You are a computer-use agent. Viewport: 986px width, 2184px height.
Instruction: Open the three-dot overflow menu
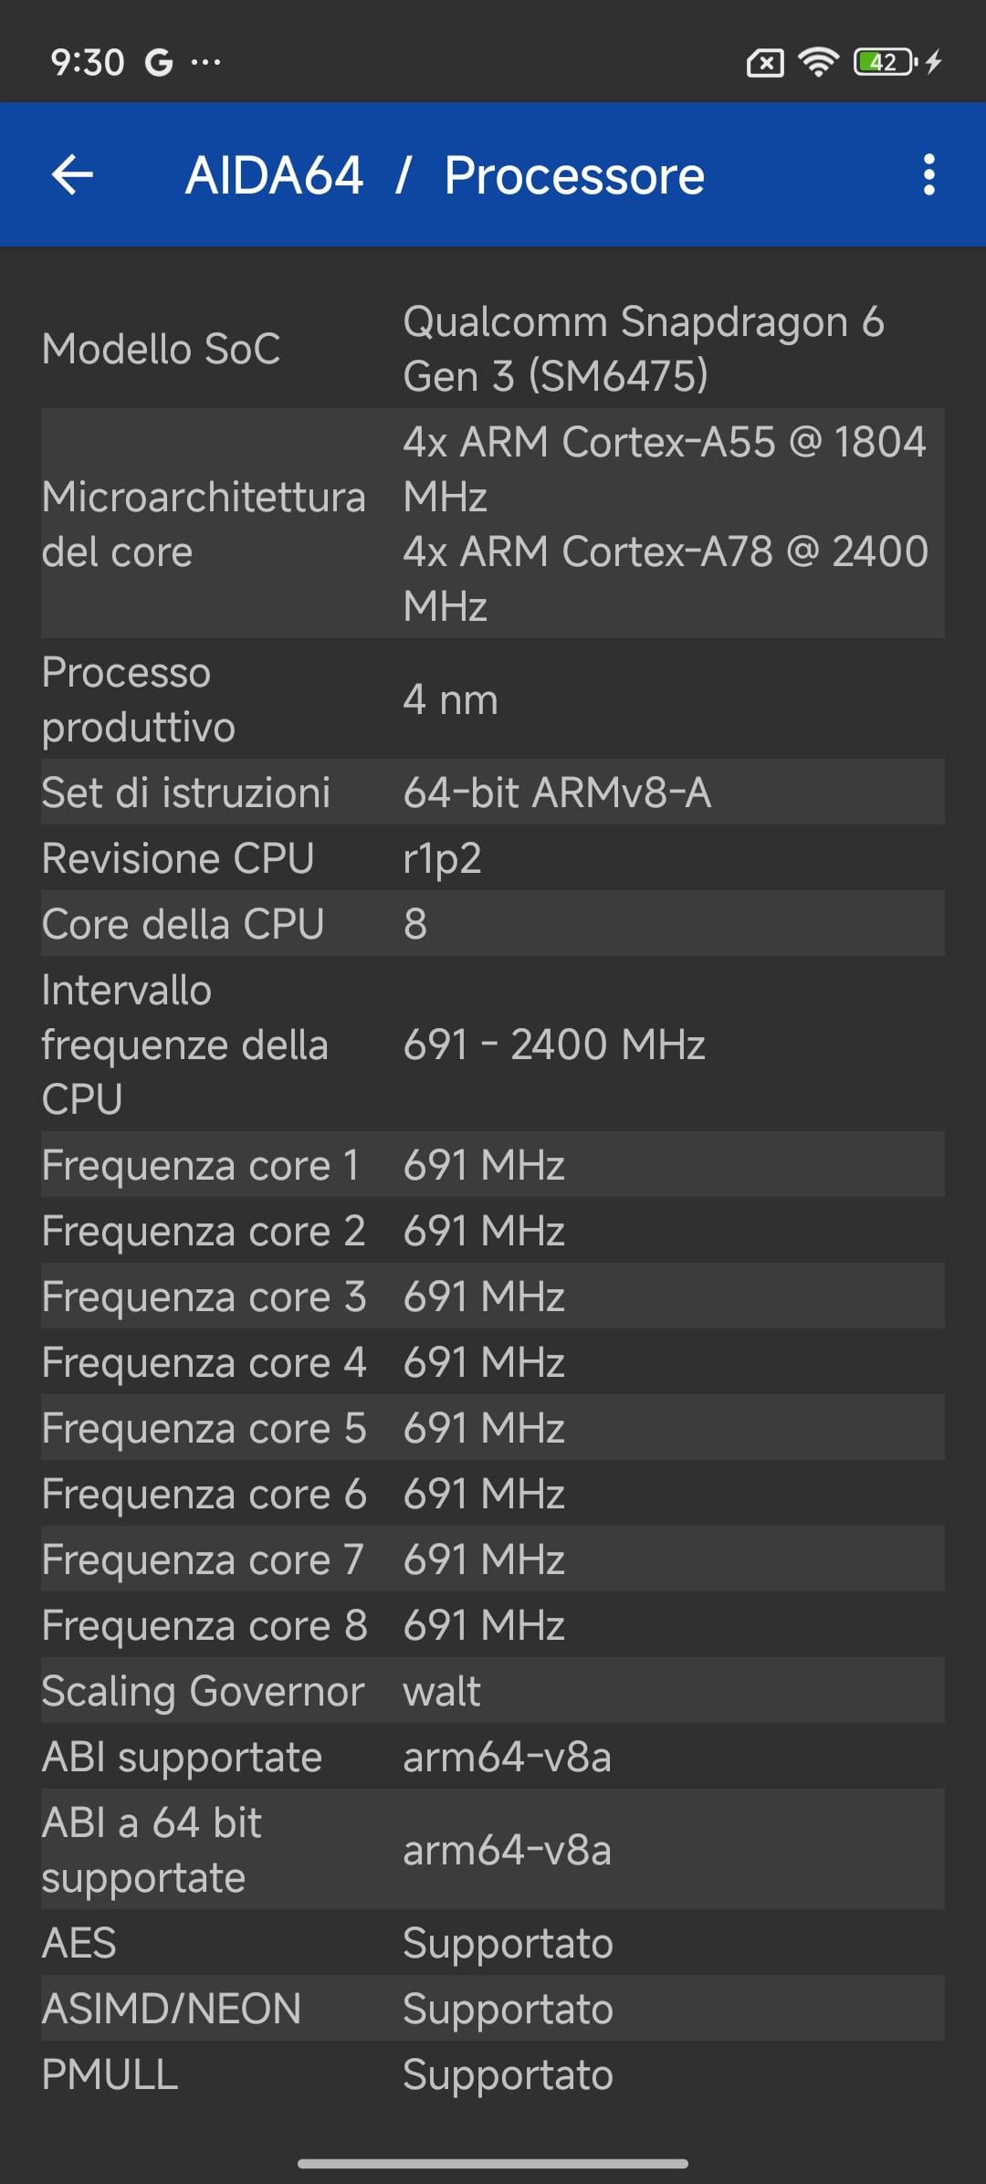[928, 174]
